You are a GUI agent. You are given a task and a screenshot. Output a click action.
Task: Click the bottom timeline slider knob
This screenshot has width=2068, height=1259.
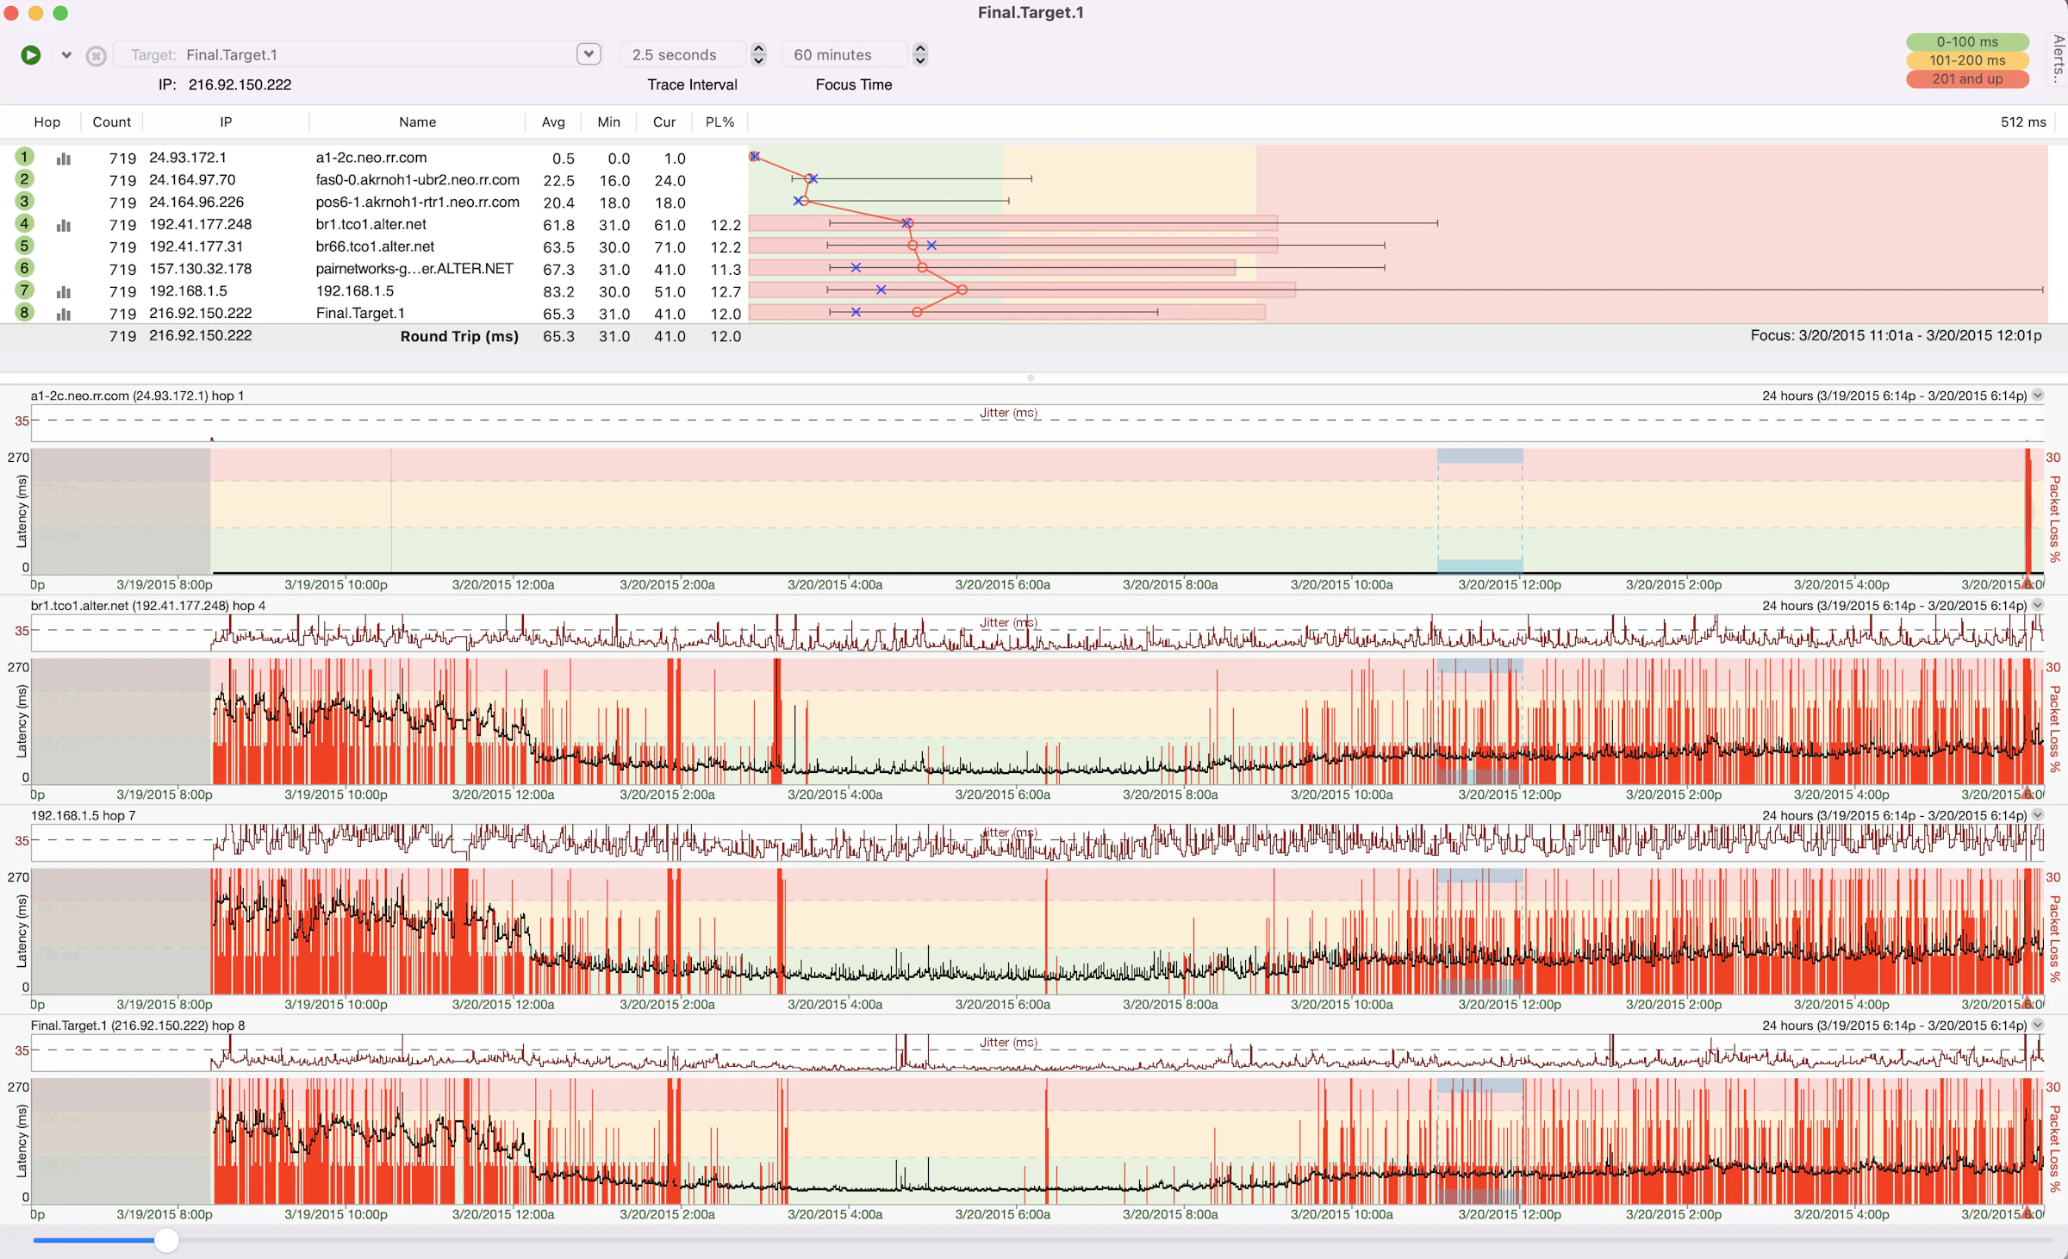166,1241
